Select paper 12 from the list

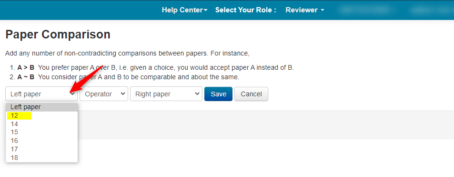(x=42, y=116)
